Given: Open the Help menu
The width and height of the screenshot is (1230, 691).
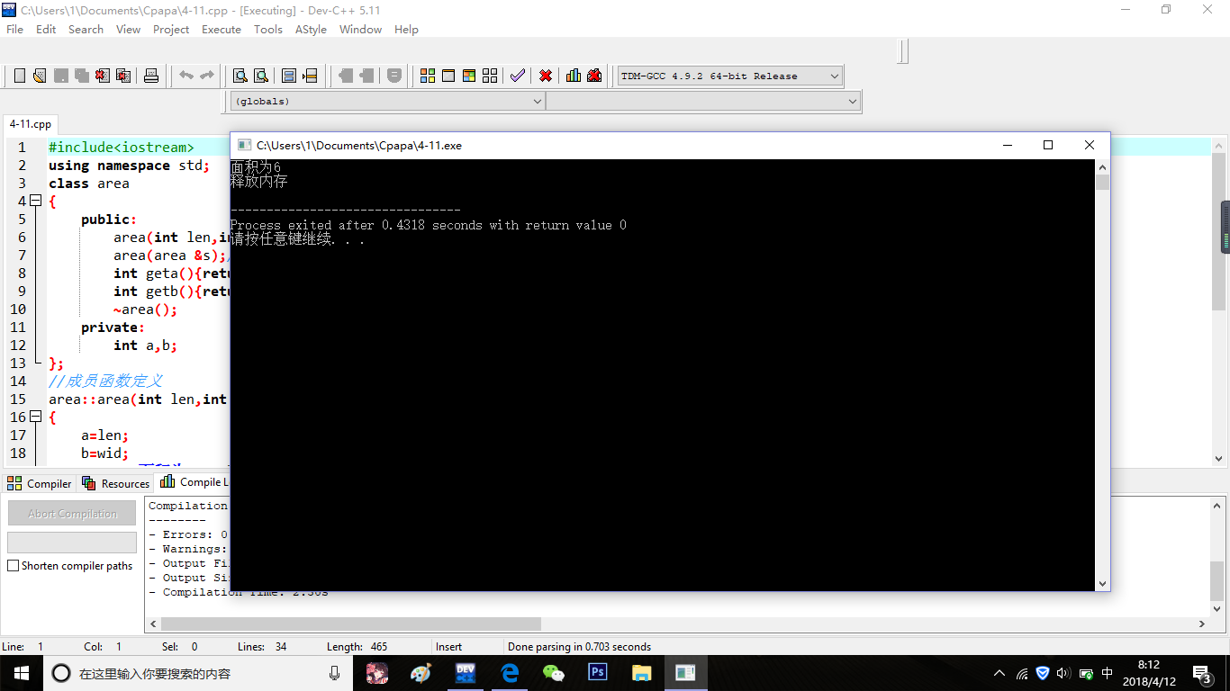Looking at the screenshot, I should pos(407,30).
